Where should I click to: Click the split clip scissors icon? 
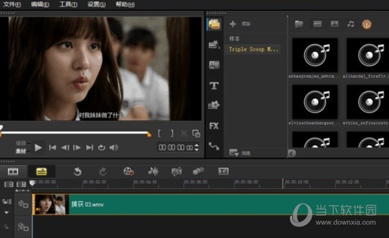point(184,134)
